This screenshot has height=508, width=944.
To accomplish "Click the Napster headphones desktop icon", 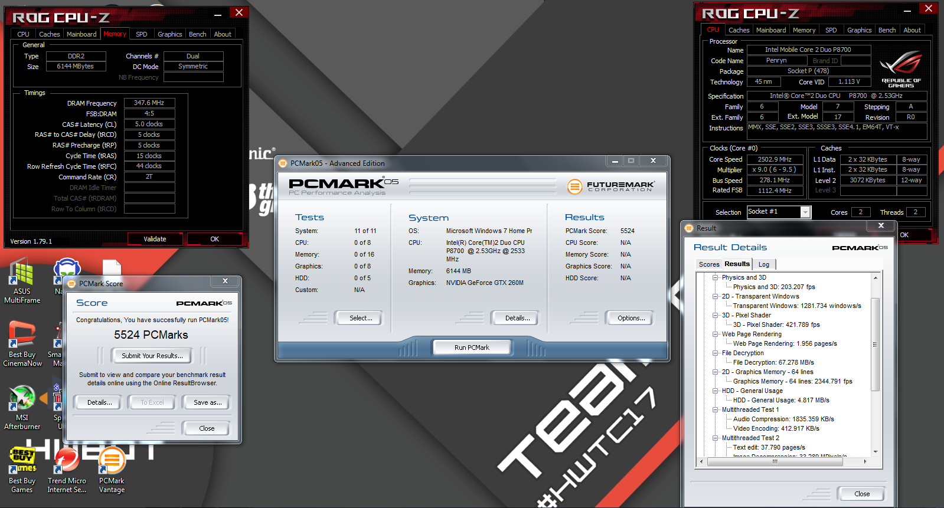I will [x=67, y=271].
